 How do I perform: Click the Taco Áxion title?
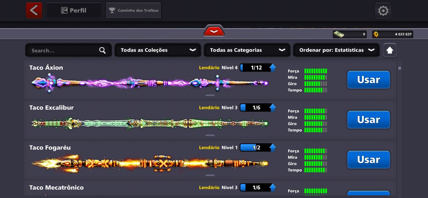[x=46, y=68]
